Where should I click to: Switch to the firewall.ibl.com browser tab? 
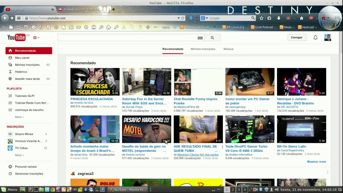(81, 9)
